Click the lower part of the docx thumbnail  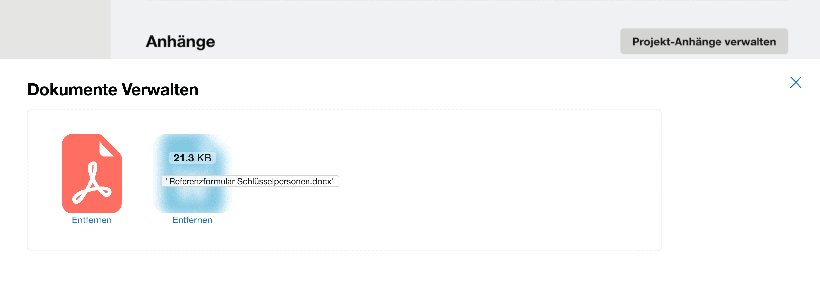pos(192,200)
